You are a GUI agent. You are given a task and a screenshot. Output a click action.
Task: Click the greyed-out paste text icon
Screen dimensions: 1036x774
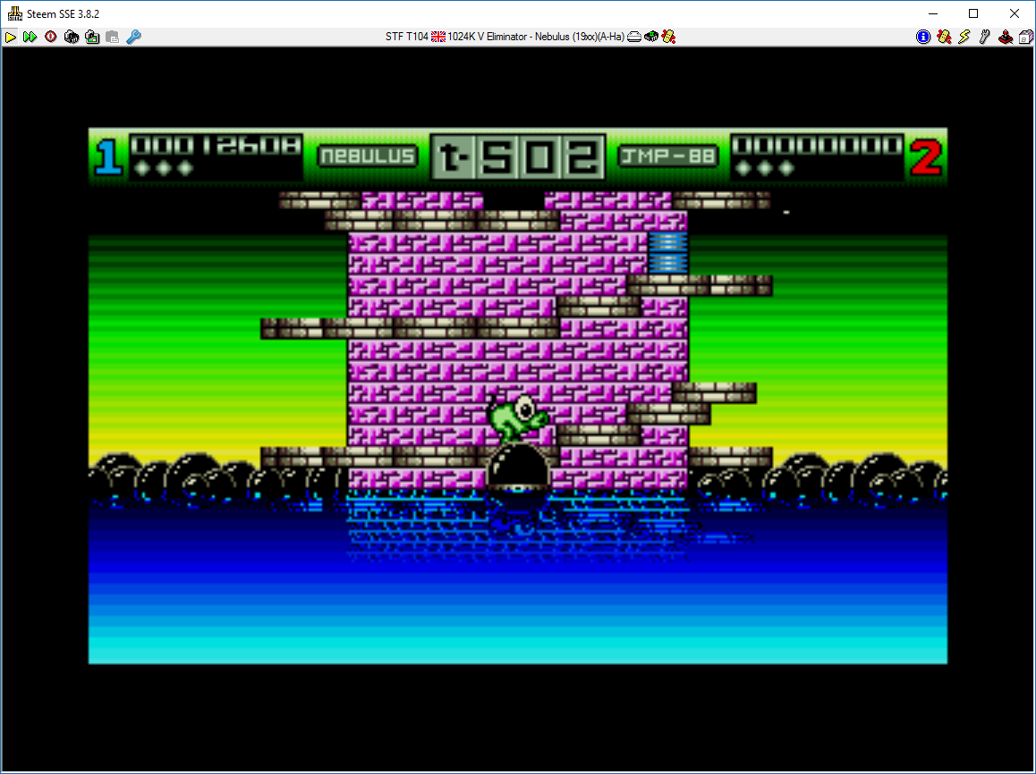click(112, 37)
